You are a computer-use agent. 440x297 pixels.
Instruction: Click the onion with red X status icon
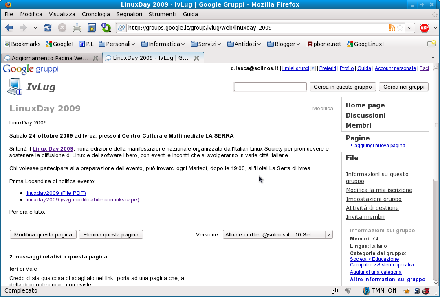426,291
